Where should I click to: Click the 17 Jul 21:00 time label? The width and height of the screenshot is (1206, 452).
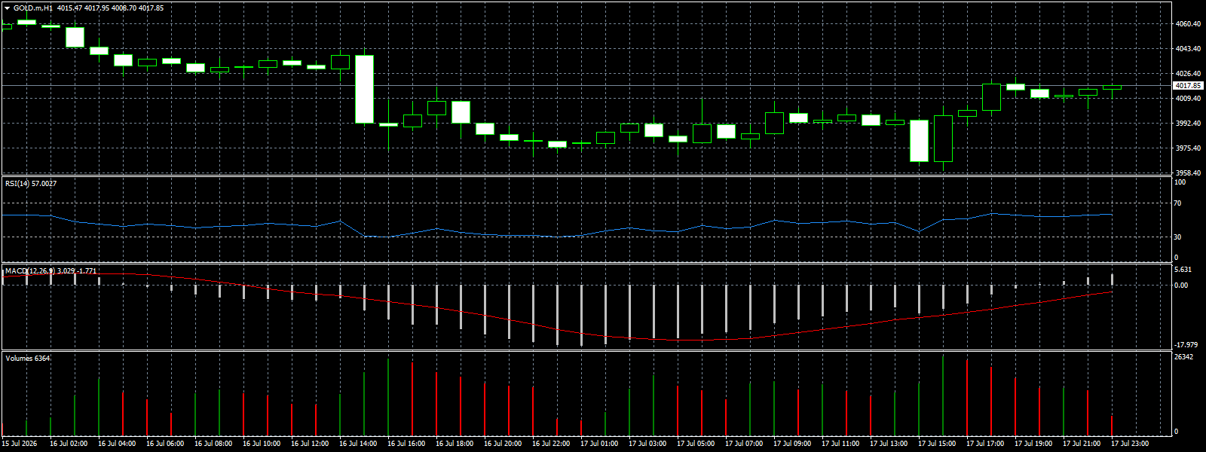click(1082, 444)
